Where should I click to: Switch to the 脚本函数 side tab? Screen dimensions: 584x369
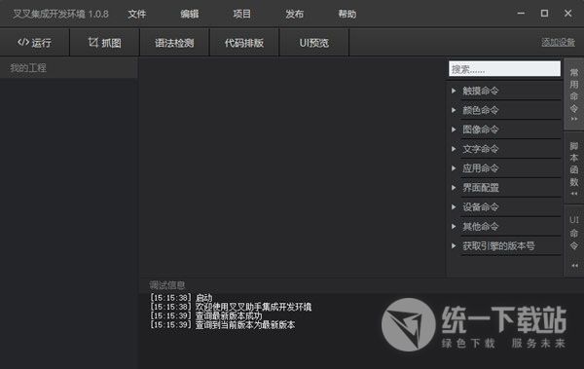[574, 167]
